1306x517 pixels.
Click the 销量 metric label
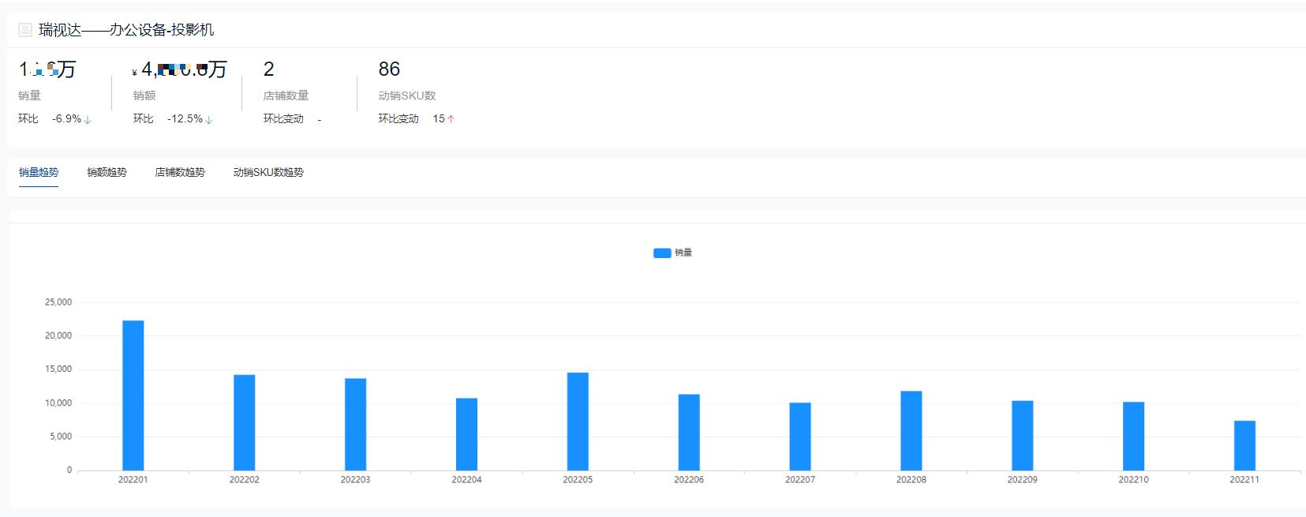pos(30,96)
